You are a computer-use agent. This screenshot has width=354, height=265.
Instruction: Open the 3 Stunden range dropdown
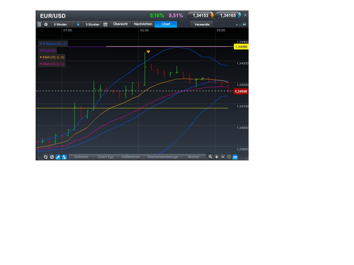(92, 24)
